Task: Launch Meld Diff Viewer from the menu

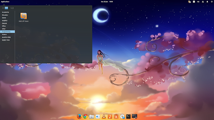Action: [x=23, y=17]
